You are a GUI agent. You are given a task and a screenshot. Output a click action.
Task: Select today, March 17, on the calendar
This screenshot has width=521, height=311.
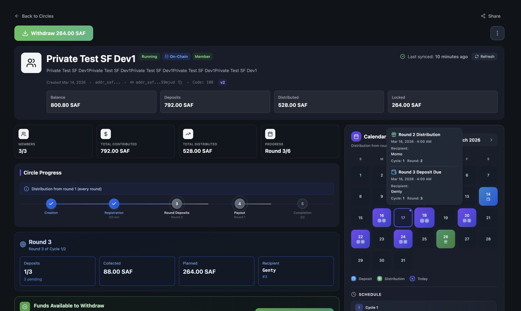pyautogui.click(x=403, y=218)
